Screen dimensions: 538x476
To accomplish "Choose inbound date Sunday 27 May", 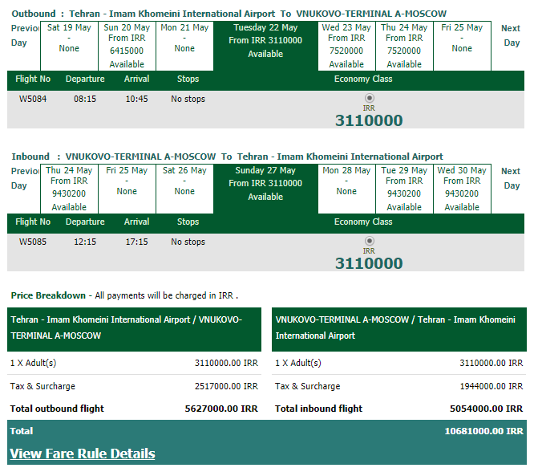I will pyautogui.click(x=265, y=189).
